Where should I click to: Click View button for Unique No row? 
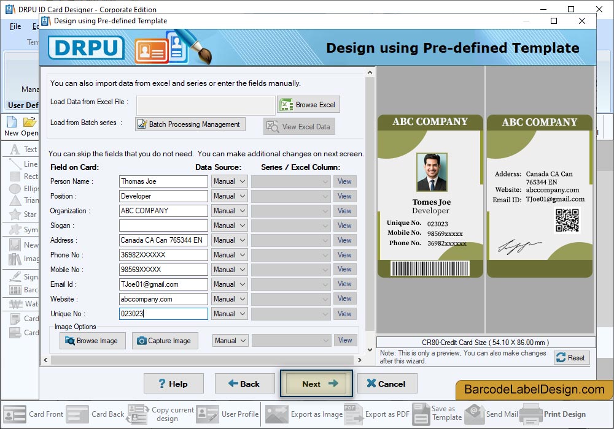[x=344, y=314]
